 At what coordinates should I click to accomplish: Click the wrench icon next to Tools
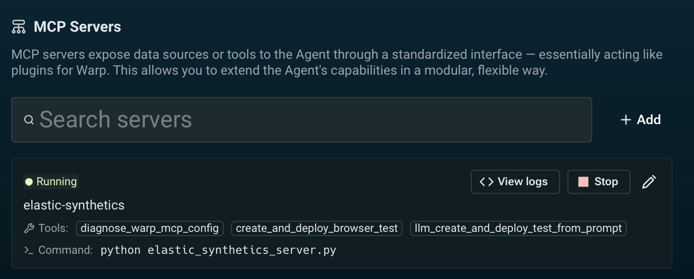coord(29,228)
